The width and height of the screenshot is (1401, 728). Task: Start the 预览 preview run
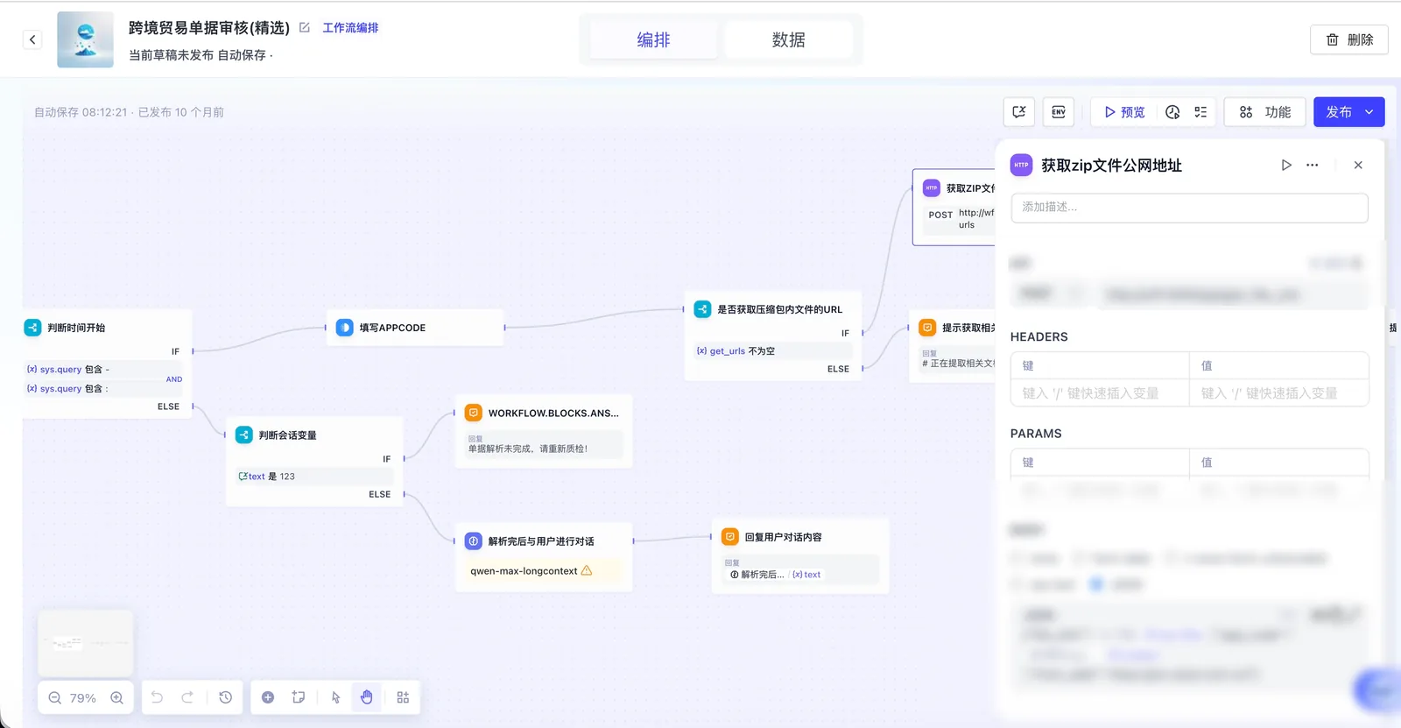(x=1124, y=112)
